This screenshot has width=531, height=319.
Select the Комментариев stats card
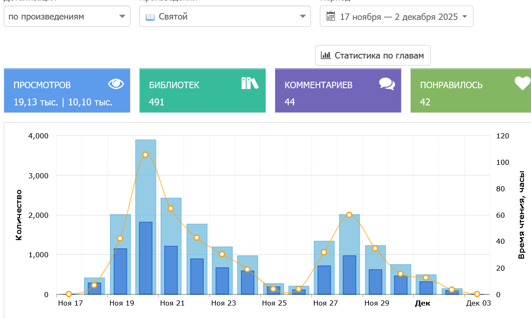[x=338, y=91]
